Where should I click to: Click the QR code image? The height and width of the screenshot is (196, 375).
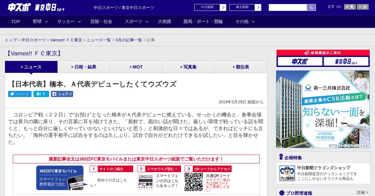pos(194,182)
